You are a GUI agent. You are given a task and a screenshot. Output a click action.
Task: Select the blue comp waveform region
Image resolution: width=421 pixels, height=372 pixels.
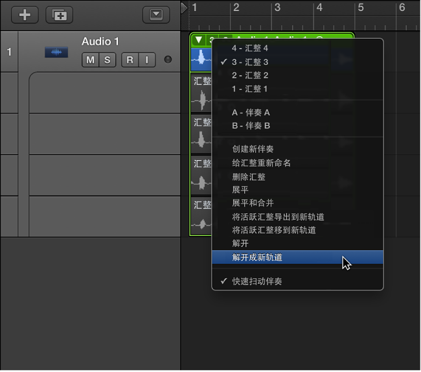click(x=201, y=59)
